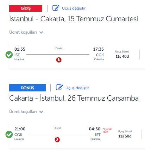This screenshot has height=152, width=145.
Task: Click the 17:35 CGK arrival time
Action: [99, 49]
